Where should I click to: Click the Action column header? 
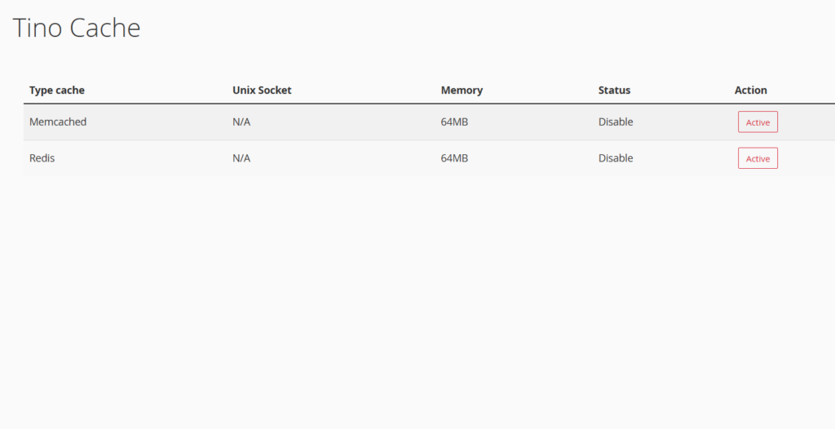coord(751,90)
